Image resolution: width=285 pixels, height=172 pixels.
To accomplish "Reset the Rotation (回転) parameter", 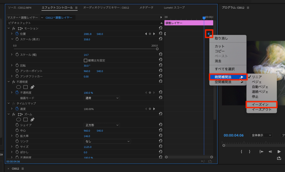I will (161, 66).
